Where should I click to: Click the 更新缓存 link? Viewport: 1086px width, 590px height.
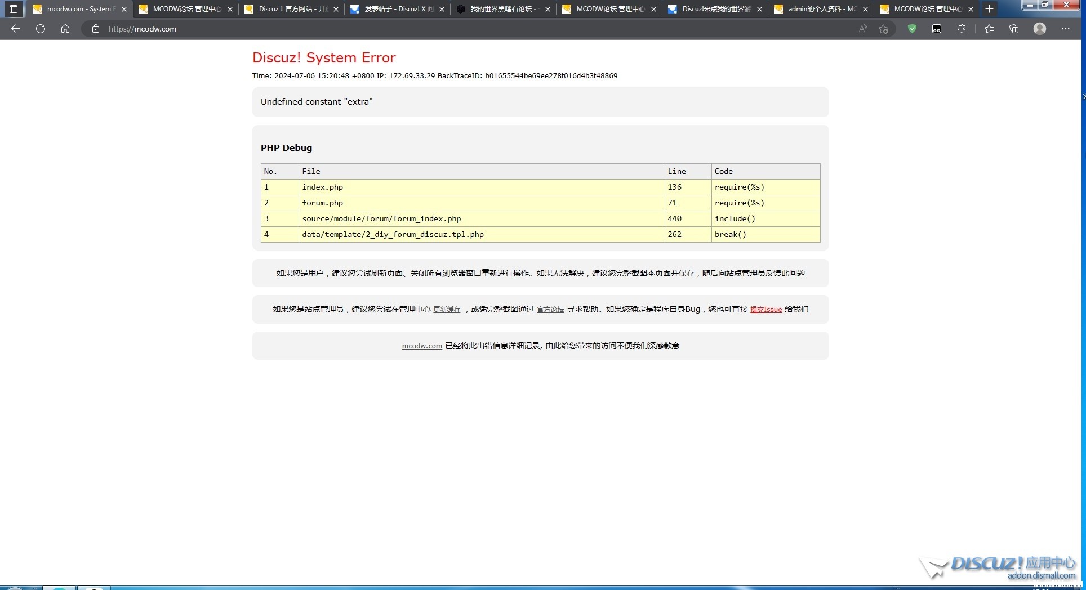[447, 310]
